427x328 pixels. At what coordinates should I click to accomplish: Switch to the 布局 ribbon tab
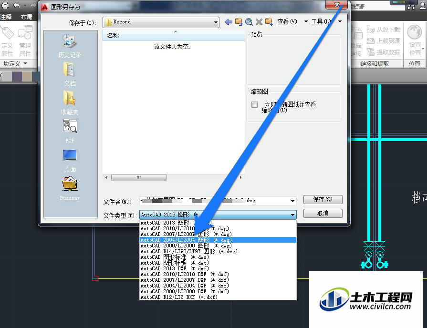(26, 17)
